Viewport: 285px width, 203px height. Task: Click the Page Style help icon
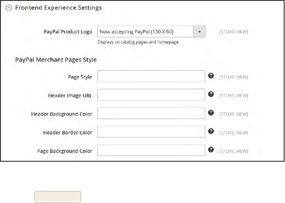point(211,76)
